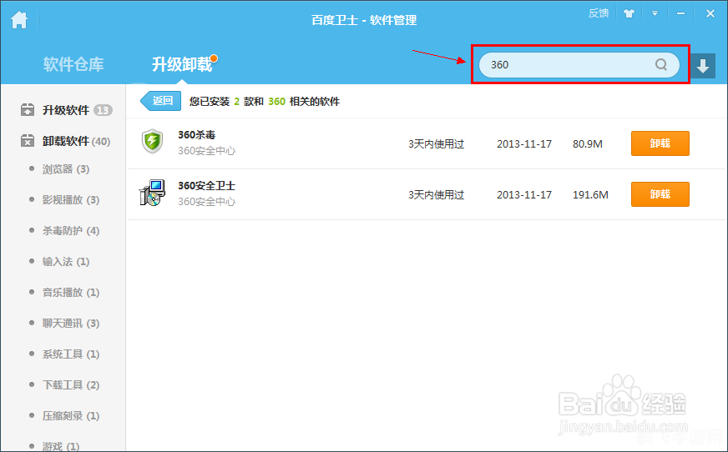Screen dimensions: 728x452
Task: Click 3天内使用过 in the 360杀毒 row
Action: pyautogui.click(x=437, y=144)
